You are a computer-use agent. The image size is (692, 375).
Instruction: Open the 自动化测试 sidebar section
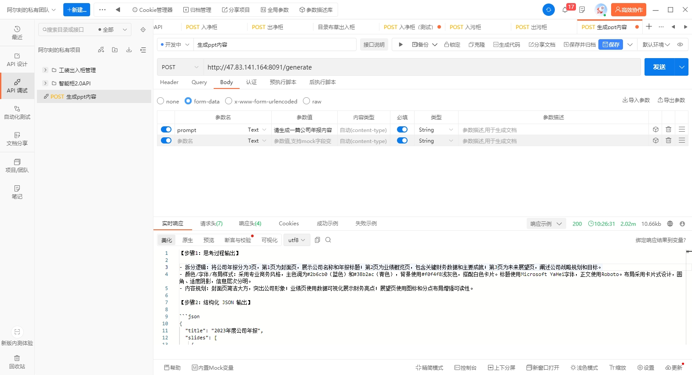[17, 113]
